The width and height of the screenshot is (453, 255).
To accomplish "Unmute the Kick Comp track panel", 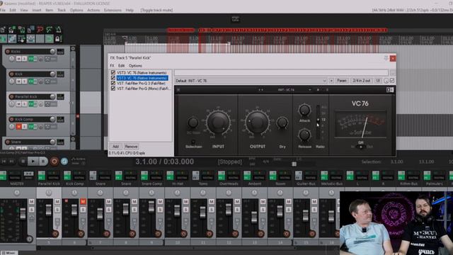I will (19, 127).
